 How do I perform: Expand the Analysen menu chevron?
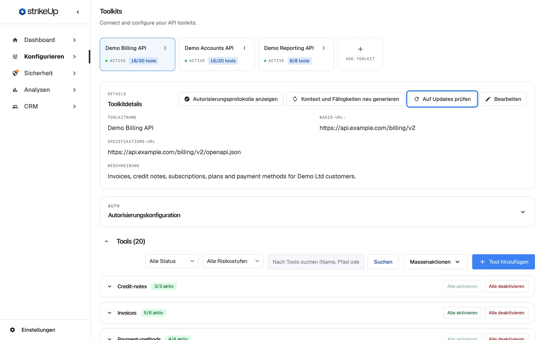(74, 90)
